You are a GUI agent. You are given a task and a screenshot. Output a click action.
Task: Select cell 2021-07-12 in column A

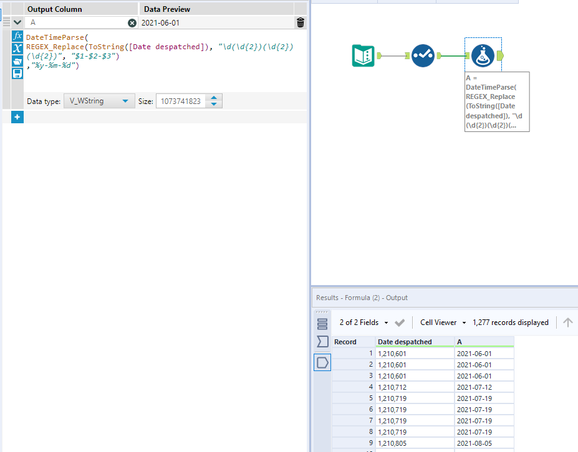484,387
